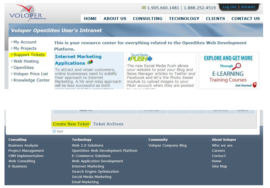The height and width of the screenshot is (188, 270).
Task: Click E-Learning Training Courses banner
Action: click(229, 70)
